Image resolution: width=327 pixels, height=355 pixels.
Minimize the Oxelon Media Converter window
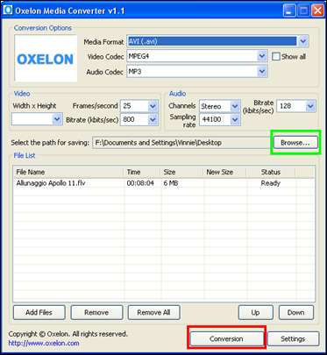(289, 11)
